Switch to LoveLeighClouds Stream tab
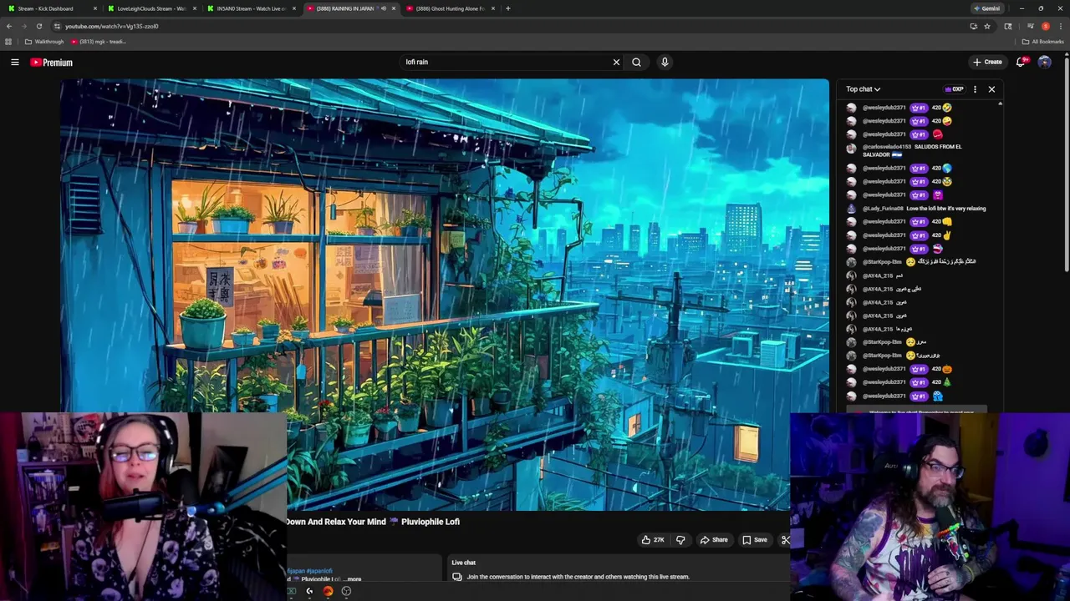This screenshot has width=1070, height=601. coord(151,8)
